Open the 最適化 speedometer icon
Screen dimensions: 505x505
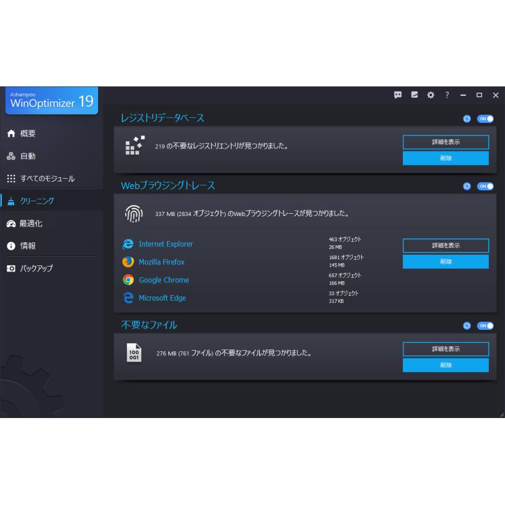click(11, 223)
